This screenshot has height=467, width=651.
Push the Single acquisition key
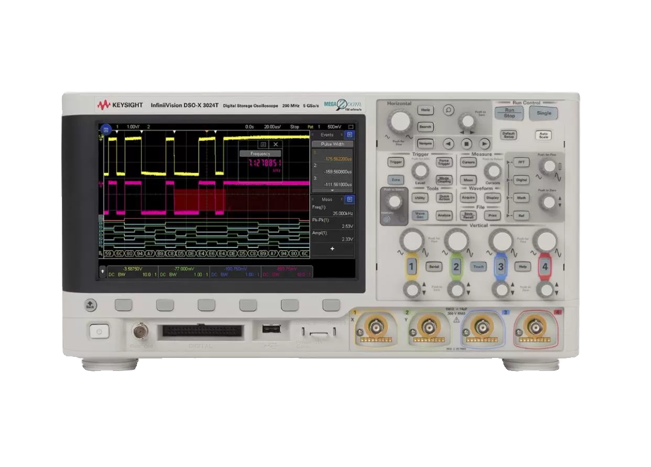coord(544,113)
